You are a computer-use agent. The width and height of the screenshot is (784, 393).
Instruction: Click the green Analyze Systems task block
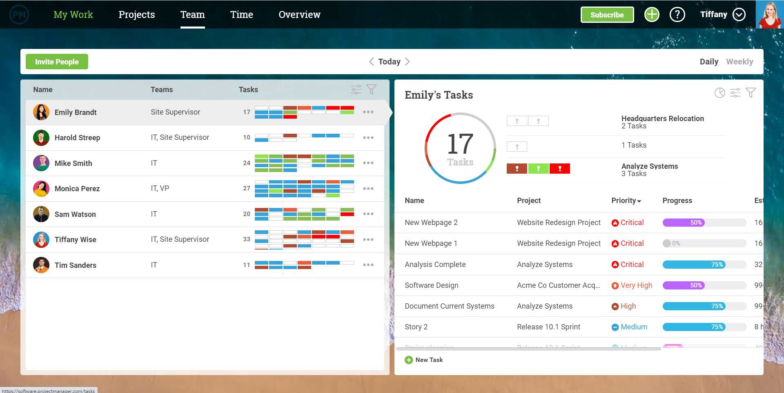[538, 169]
